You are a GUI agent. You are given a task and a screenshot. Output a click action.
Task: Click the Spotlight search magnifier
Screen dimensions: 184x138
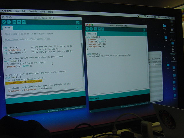pyautogui.click(x=169, y=18)
